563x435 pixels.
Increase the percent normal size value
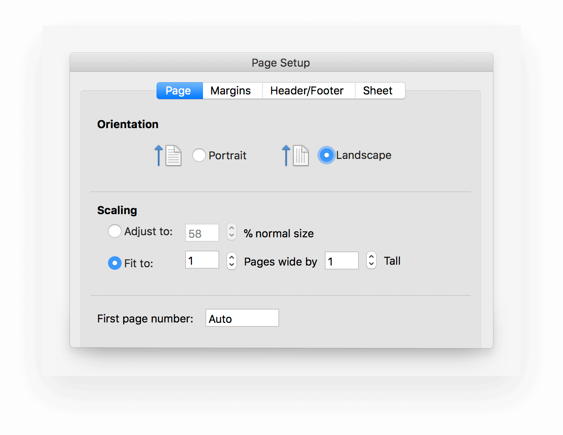(x=231, y=228)
